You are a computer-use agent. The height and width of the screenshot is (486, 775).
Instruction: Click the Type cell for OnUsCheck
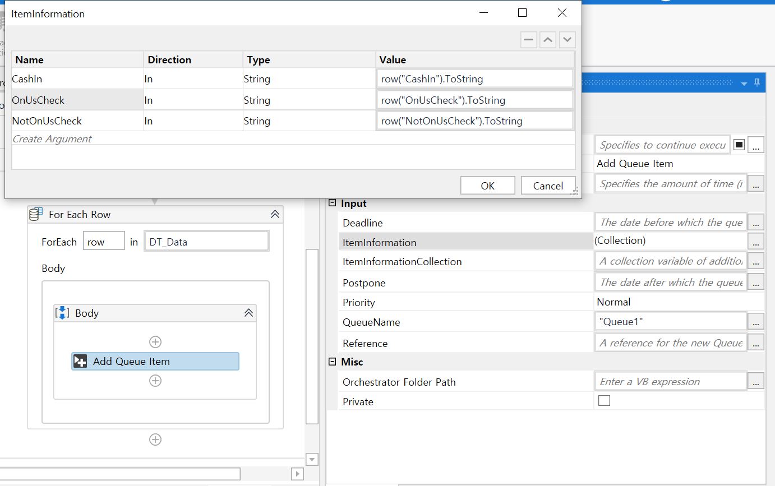click(309, 100)
